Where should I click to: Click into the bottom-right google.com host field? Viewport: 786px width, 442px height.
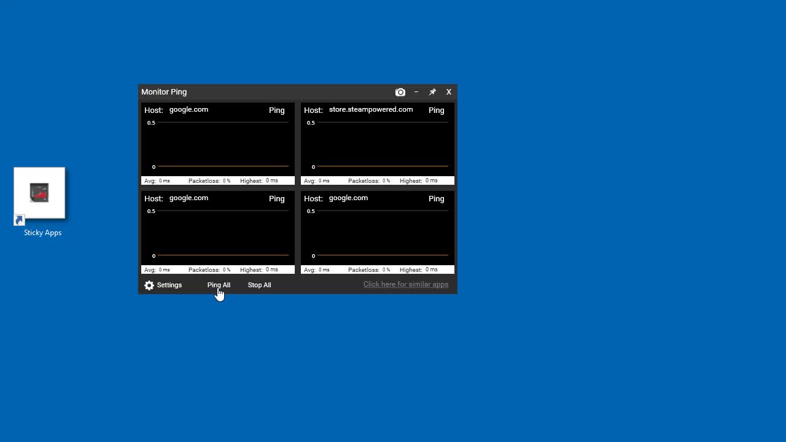[x=368, y=198]
